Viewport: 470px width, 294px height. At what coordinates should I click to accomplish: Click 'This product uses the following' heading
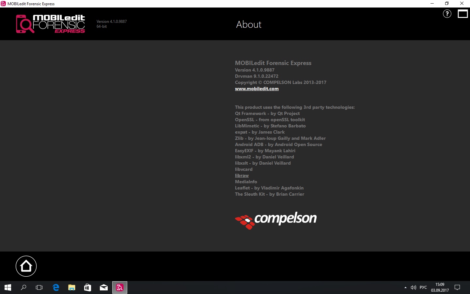click(295, 107)
